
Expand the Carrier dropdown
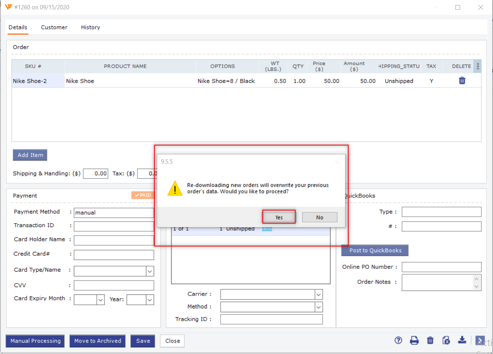click(318, 295)
